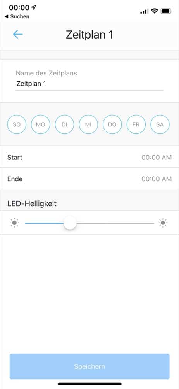Toggle the MO day circle
The width and height of the screenshot is (179, 389).
[x=41, y=124]
